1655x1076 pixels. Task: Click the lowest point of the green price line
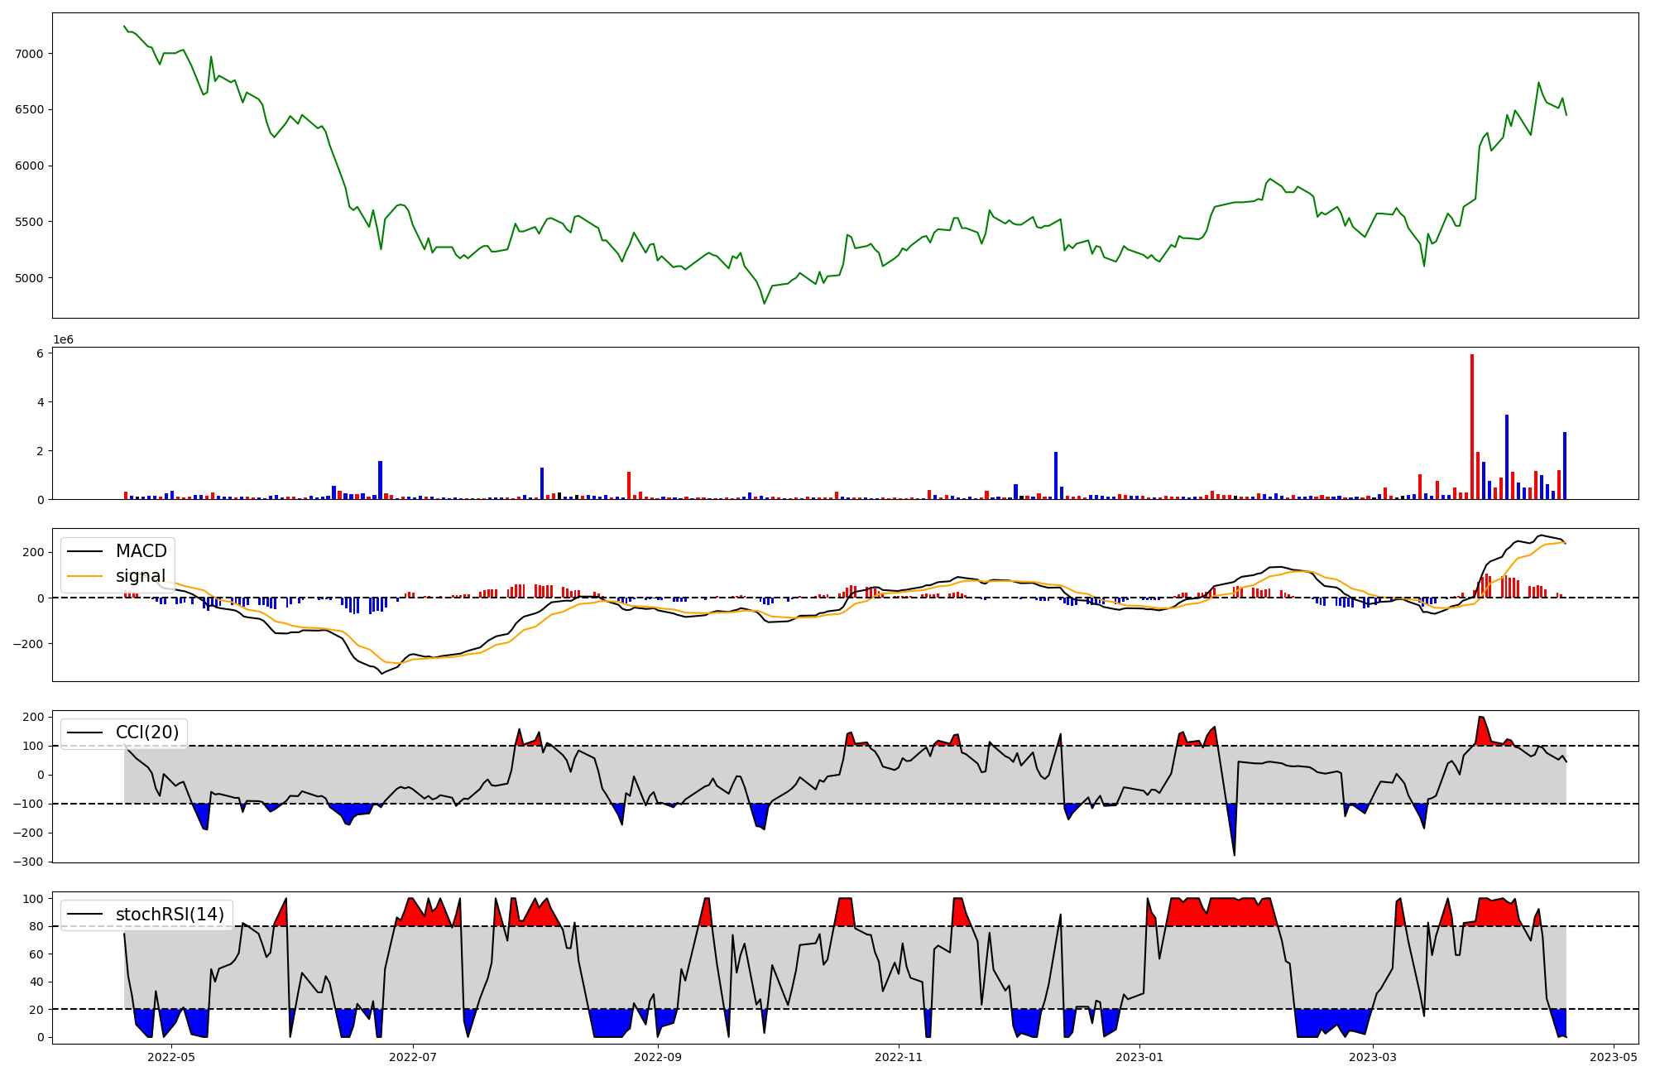(764, 303)
